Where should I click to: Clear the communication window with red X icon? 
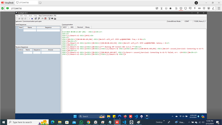[45, 18]
